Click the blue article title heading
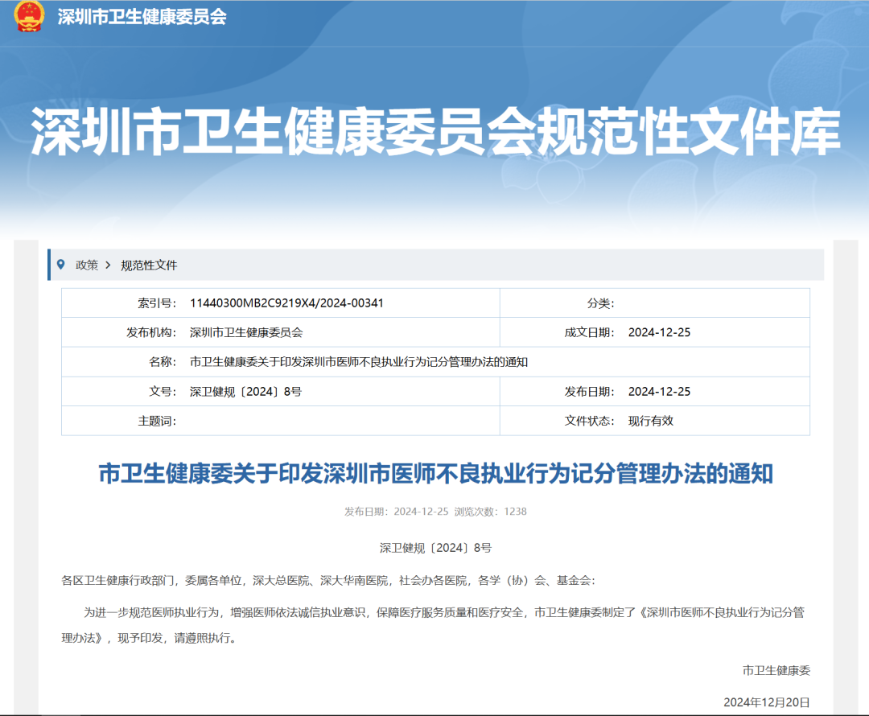Viewport: 869px width, 716px height. pyautogui.click(x=435, y=474)
